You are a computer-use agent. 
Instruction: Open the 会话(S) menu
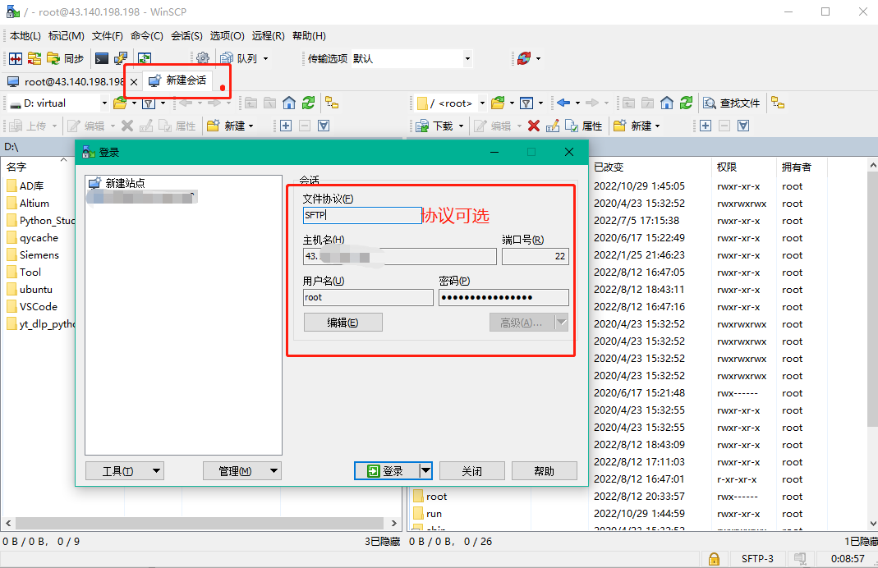click(186, 36)
